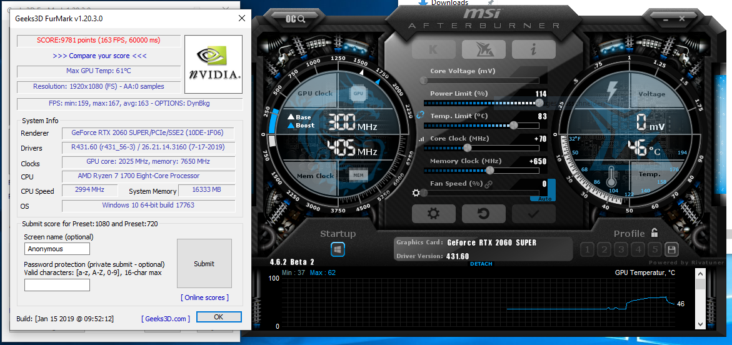
Task: Select profile slot 5
Action: [x=654, y=250]
